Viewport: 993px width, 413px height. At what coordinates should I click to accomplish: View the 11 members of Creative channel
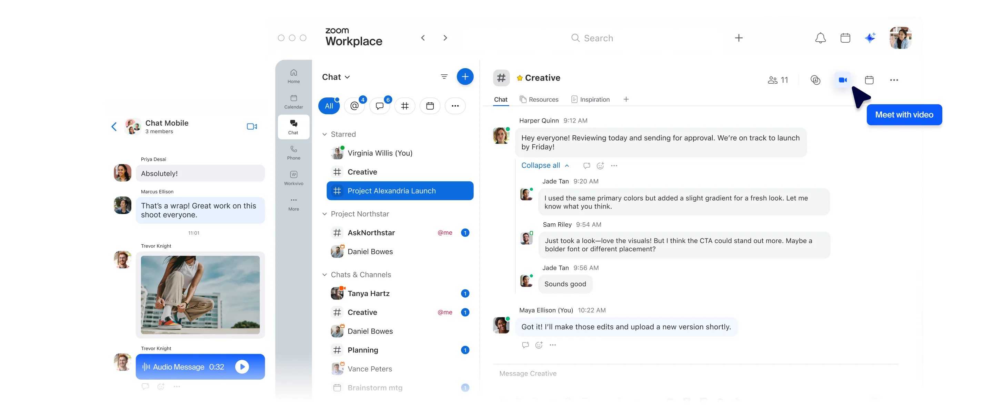778,80
